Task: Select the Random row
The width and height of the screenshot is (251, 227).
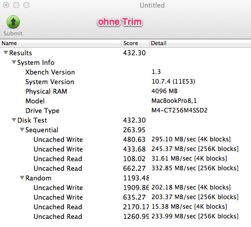Action: pyautogui.click(x=125, y=178)
